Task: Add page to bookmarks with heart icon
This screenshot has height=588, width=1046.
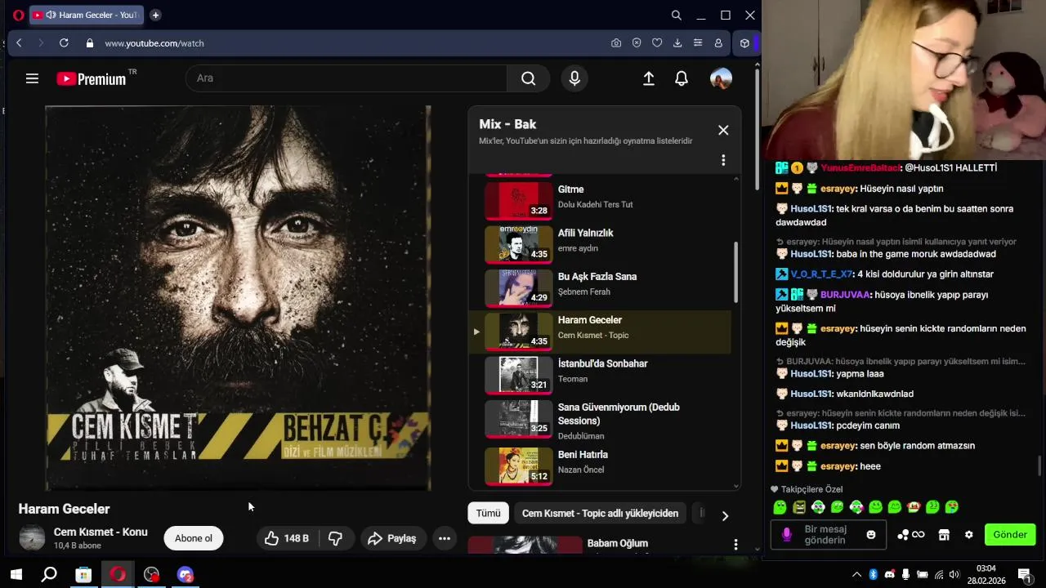Action: pyautogui.click(x=657, y=43)
